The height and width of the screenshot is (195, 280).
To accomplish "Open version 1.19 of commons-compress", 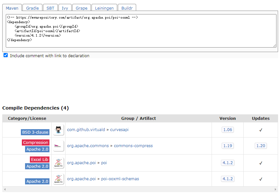I will coord(228,146).
